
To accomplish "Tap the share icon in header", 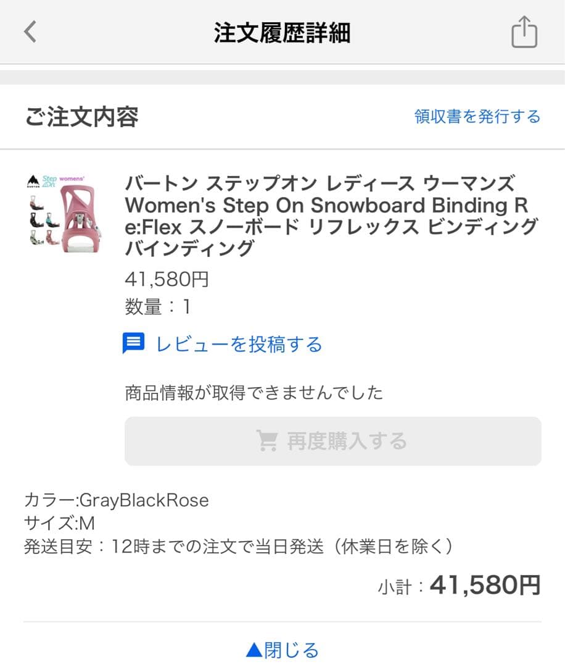I will pos(524,32).
